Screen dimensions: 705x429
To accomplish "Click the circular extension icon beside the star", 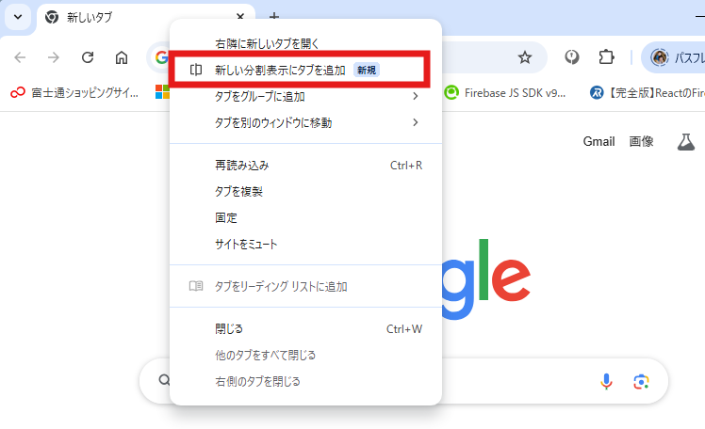I will click(x=572, y=57).
